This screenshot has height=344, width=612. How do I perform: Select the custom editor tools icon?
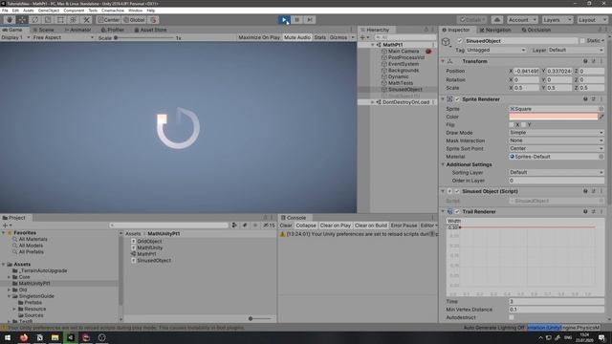pos(87,20)
